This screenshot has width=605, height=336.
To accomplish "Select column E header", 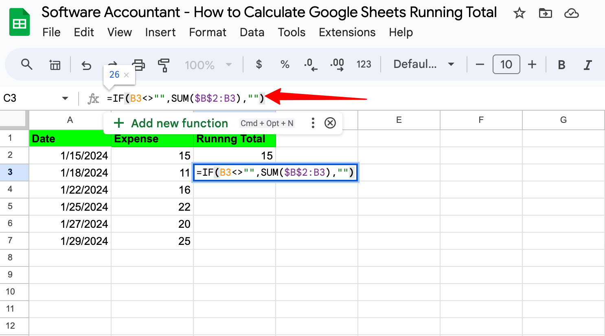I will 399,120.
